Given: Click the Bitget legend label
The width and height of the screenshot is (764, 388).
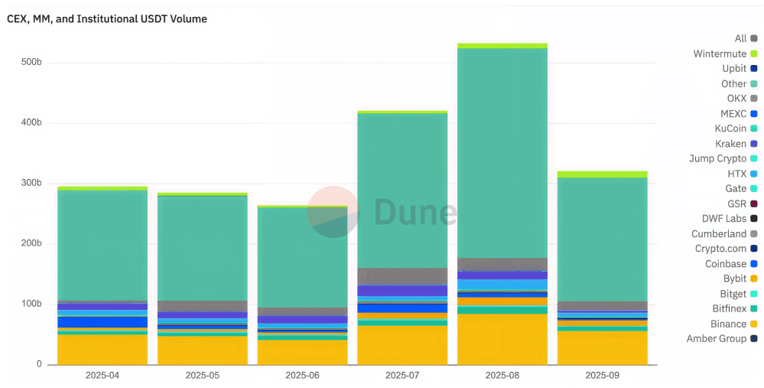Looking at the screenshot, I should [733, 294].
